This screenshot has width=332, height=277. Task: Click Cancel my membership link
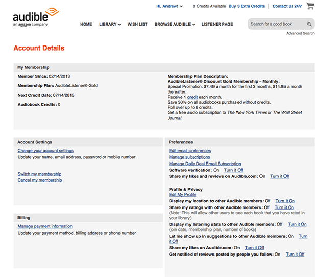point(40,180)
